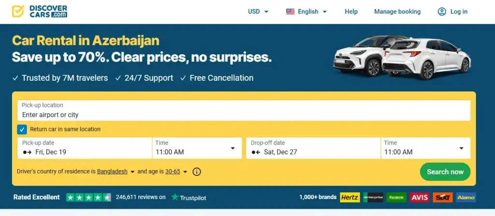Click the Avis brand logo
Image resolution: width=495 pixels, height=216 pixels.
pyautogui.click(x=419, y=197)
